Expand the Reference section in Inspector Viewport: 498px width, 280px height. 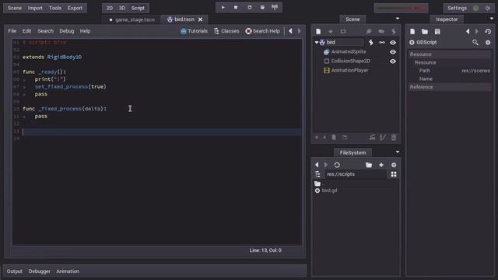(x=450, y=87)
